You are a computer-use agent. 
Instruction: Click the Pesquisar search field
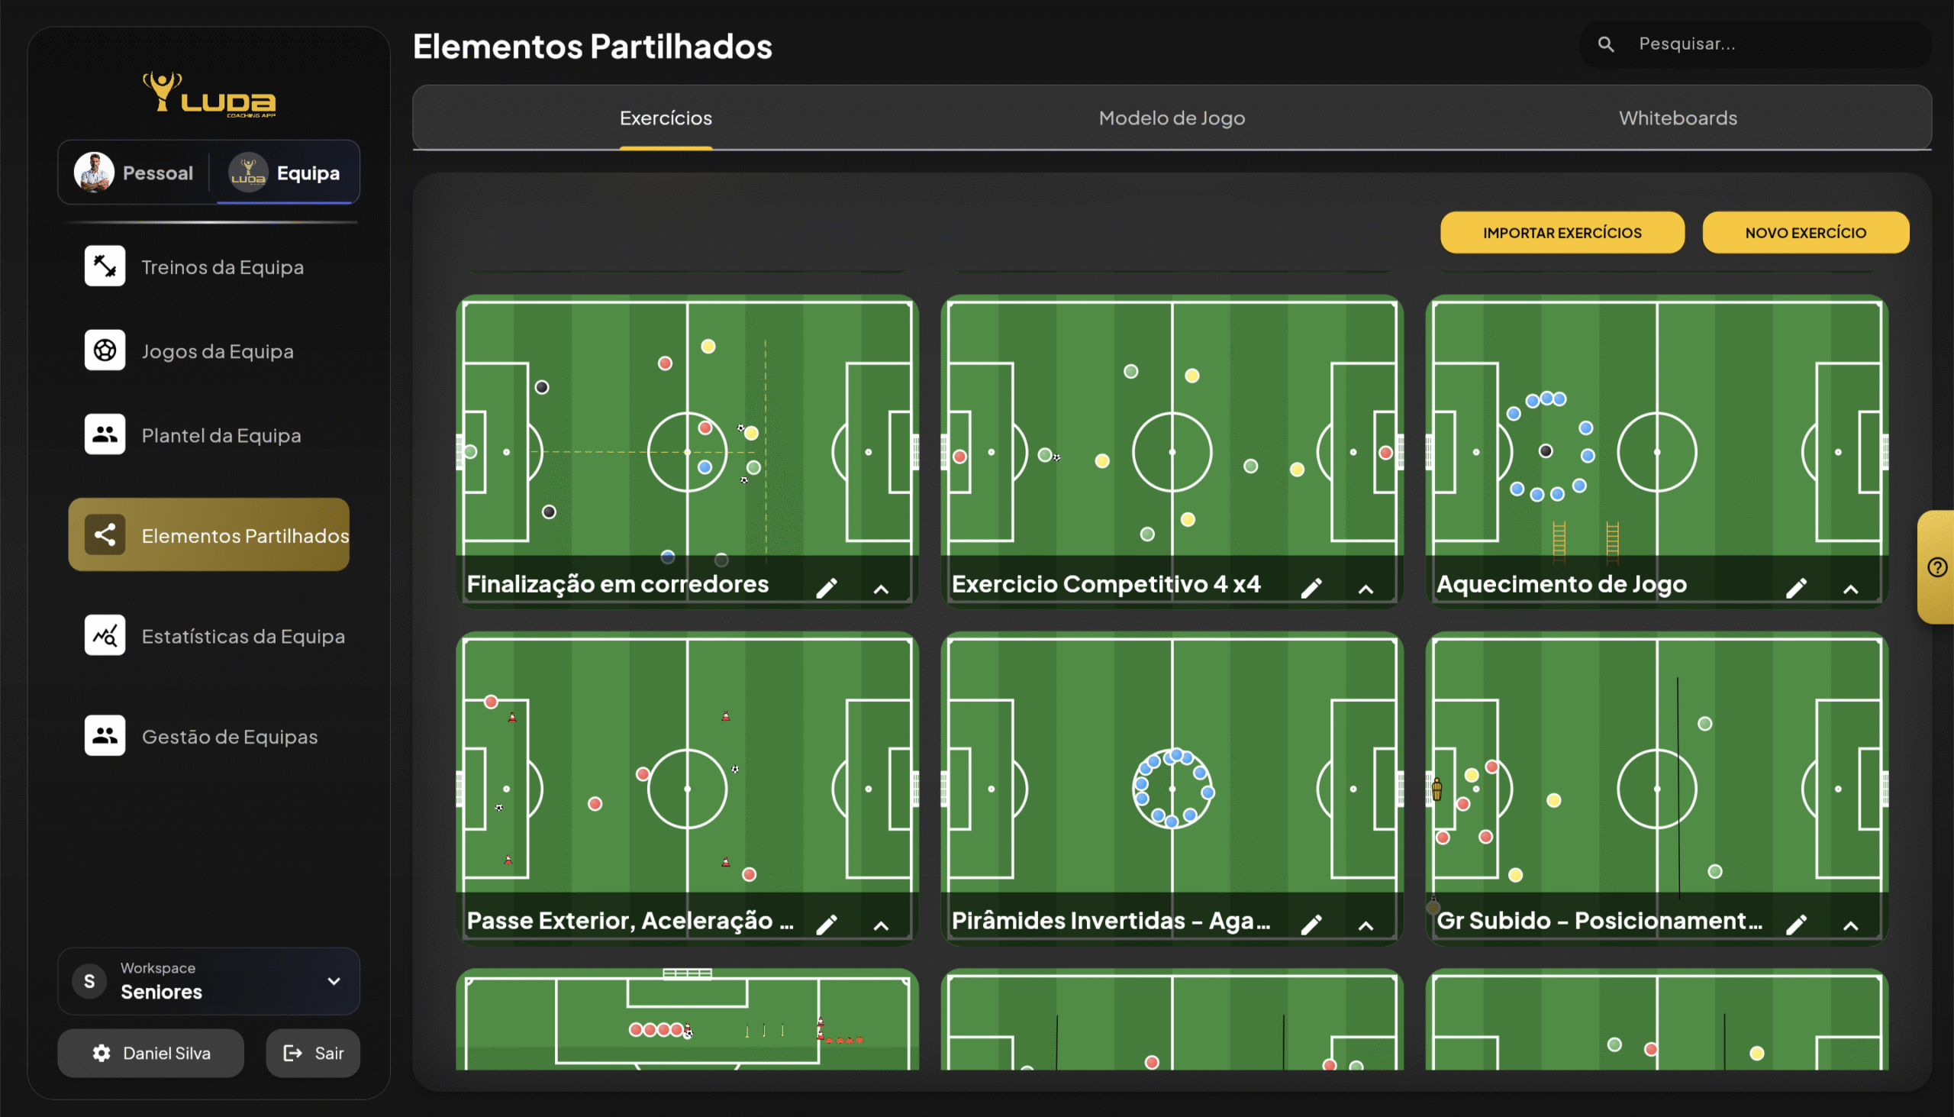[x=1764, y=44]
